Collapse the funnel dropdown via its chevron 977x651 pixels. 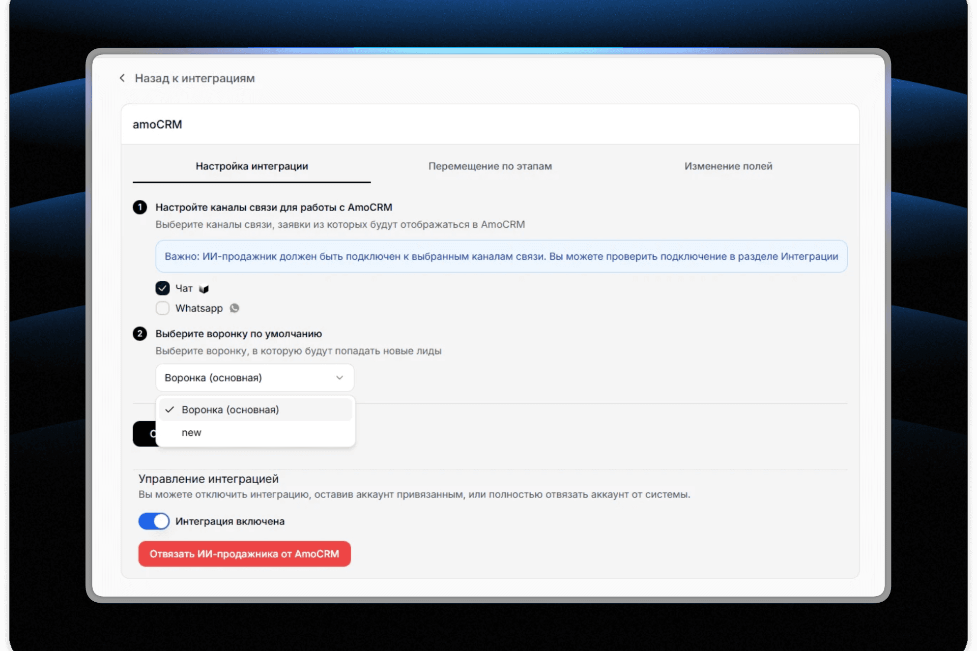point(339,378)
